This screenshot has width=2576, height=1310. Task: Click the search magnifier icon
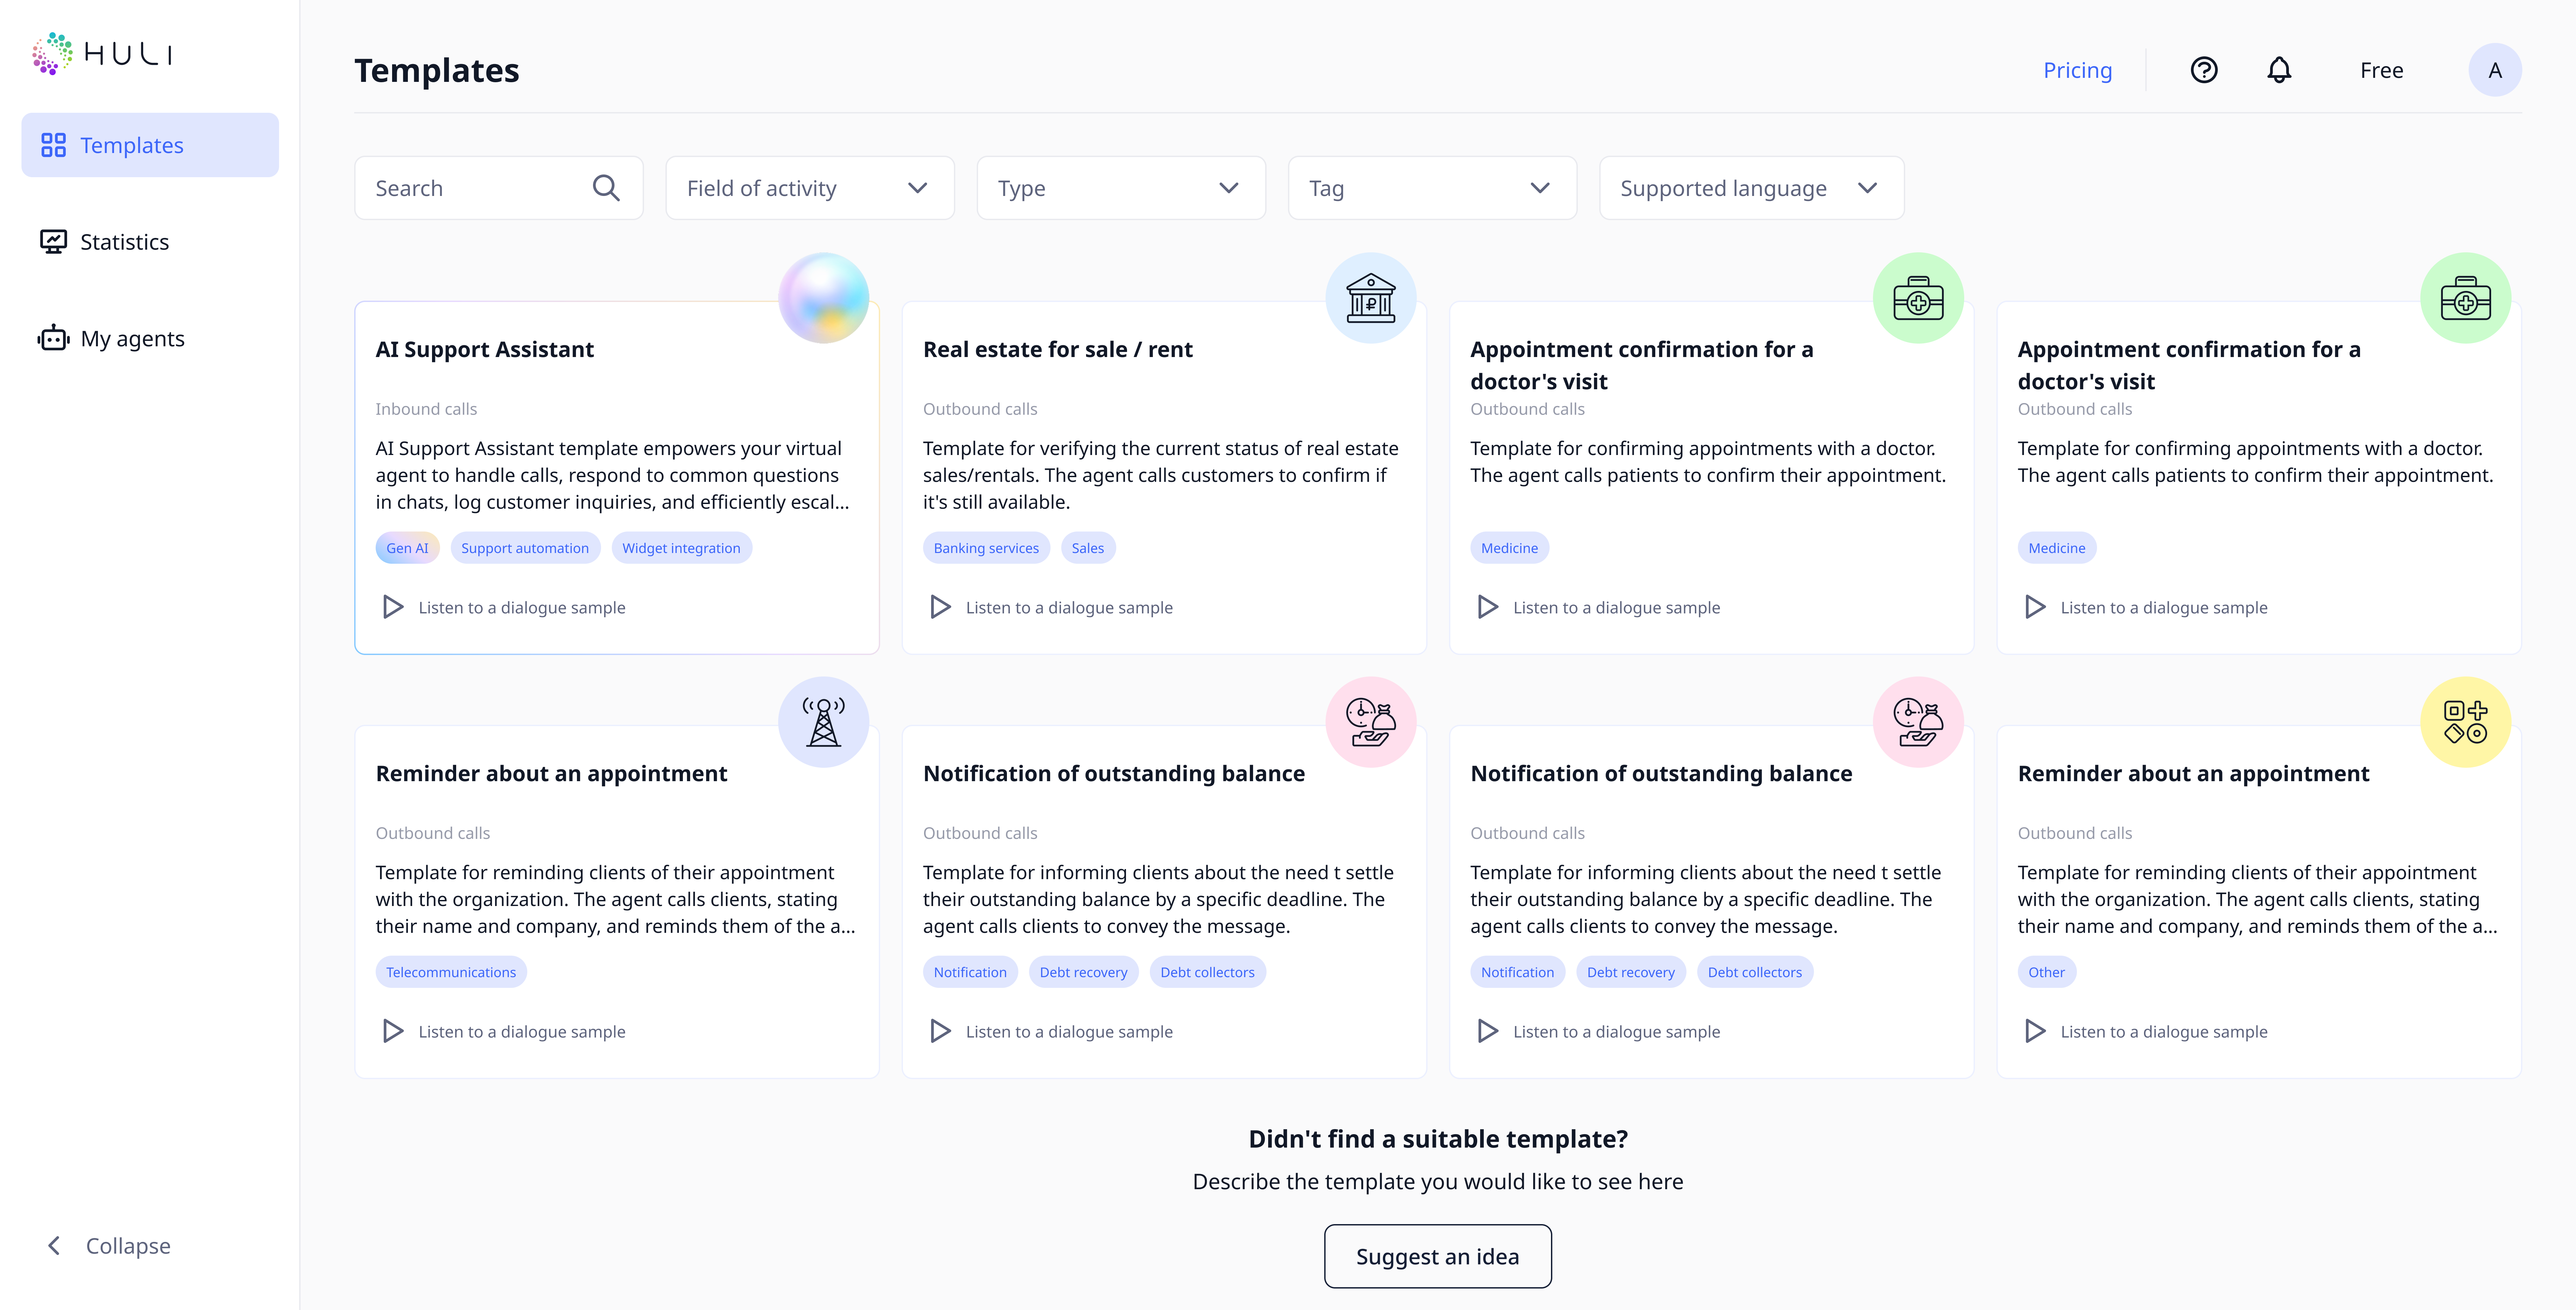606,188
